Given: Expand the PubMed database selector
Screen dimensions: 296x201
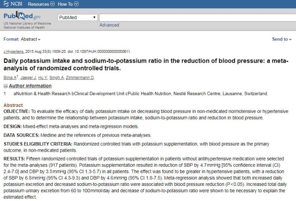Looking at the screenshot, I should [x=78, y=17].
